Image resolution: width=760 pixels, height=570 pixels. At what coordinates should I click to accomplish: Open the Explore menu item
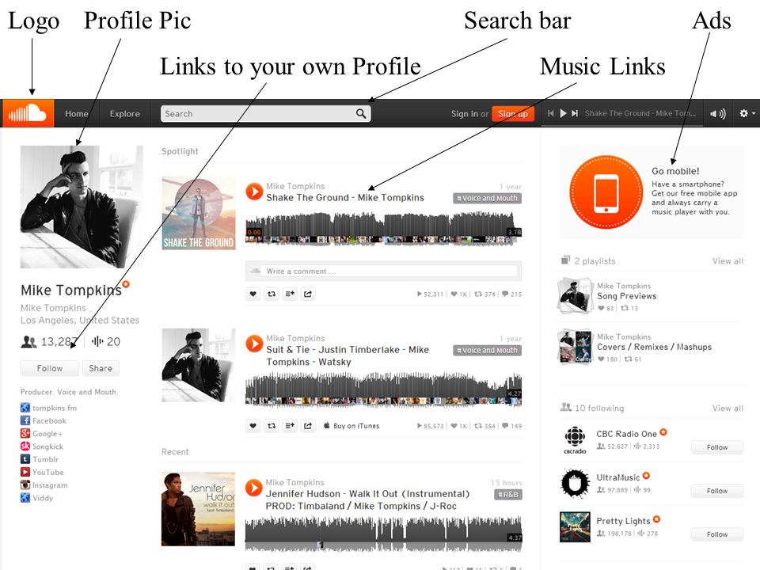(124, 113)
